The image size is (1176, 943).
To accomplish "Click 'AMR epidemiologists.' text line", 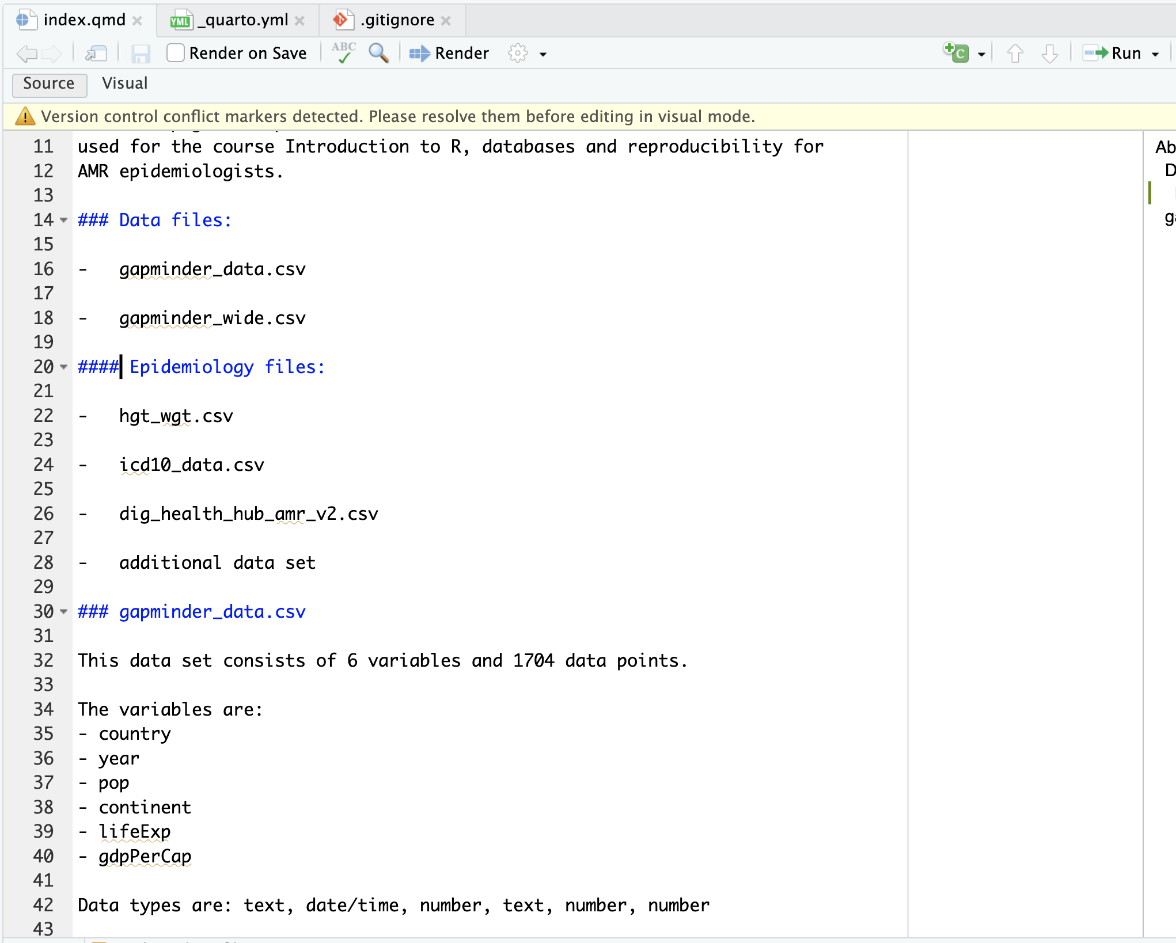I will coord(181,172).
